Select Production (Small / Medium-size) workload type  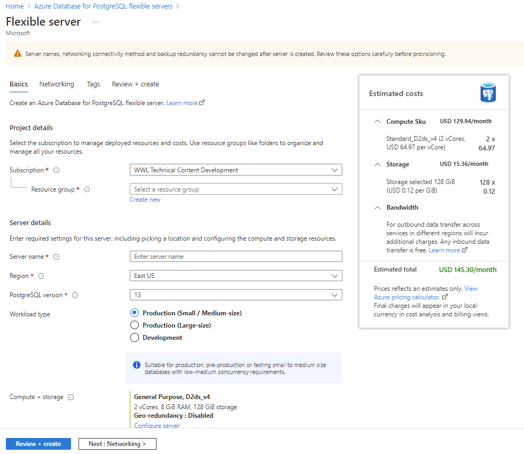135,313
